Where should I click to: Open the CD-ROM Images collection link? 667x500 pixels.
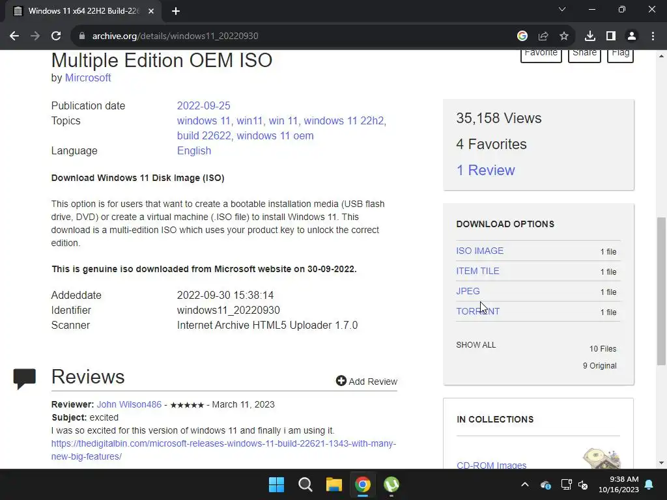491,465
